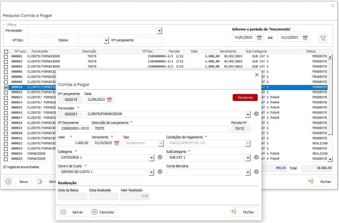Sort by Vencimento column header

tap(228, 51)
